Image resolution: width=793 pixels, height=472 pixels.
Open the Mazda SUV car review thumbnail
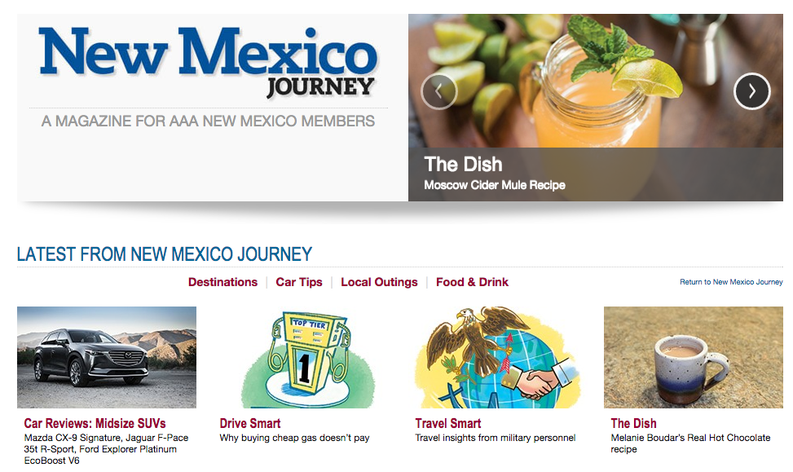point(107,357)
